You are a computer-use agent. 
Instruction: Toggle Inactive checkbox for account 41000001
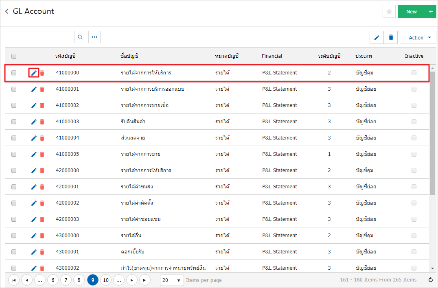coord(414,89)
